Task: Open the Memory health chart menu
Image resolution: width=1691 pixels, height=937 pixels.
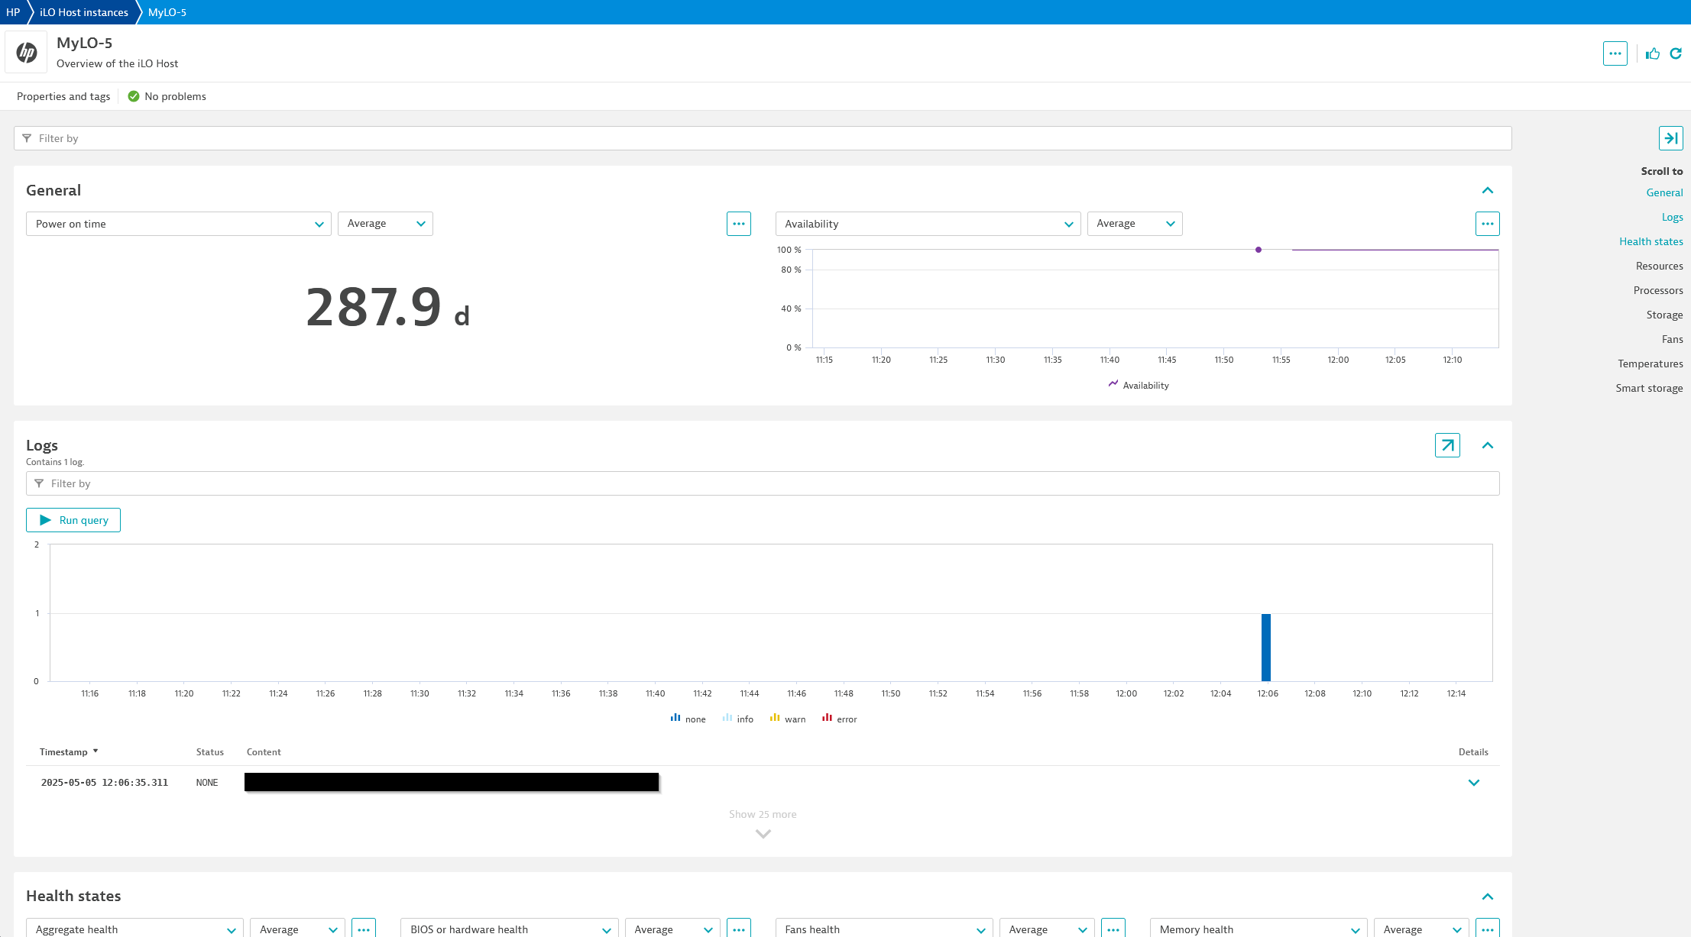Action: [x=1487, y=928]
